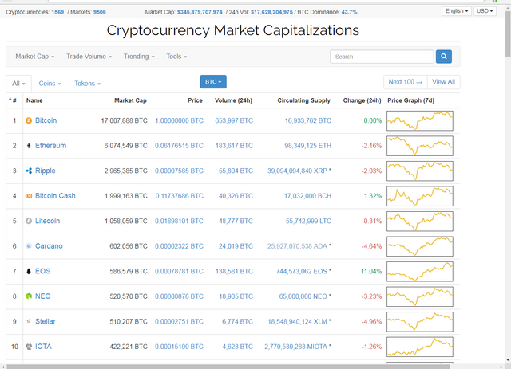Sort table by Market Cap column header
This screenshot has height=369, width=511.
(x=130, y=100)
